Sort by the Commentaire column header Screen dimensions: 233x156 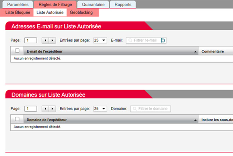click(x=213, y=52)
